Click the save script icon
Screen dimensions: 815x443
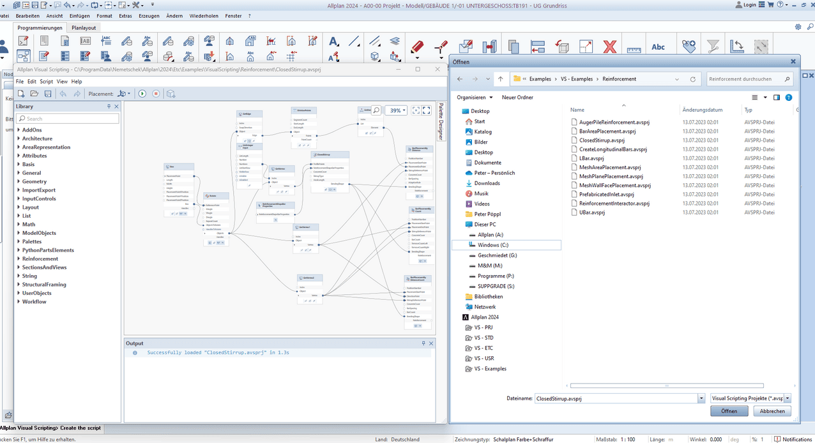pos(48,94)
